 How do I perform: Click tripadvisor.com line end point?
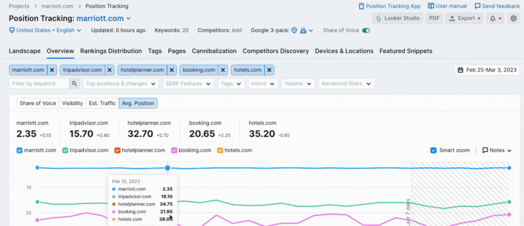(x=509, y=202)
